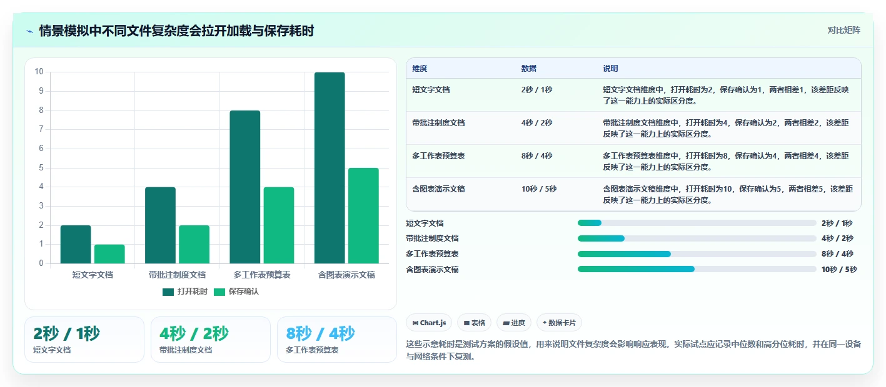Click the 8秒 / 4秒 progress value label

(837, 254)
